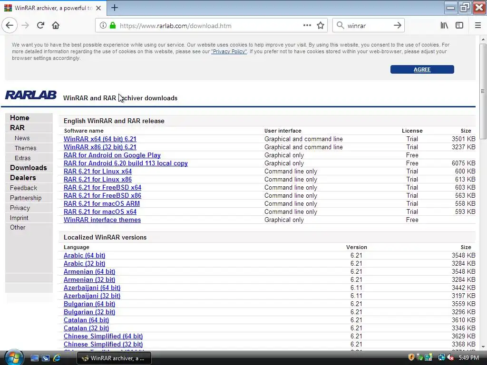Click the AGREE cookie button
The height and width of the screenshot is (365, 487).
pyautogui.click(x=422, y=69)
